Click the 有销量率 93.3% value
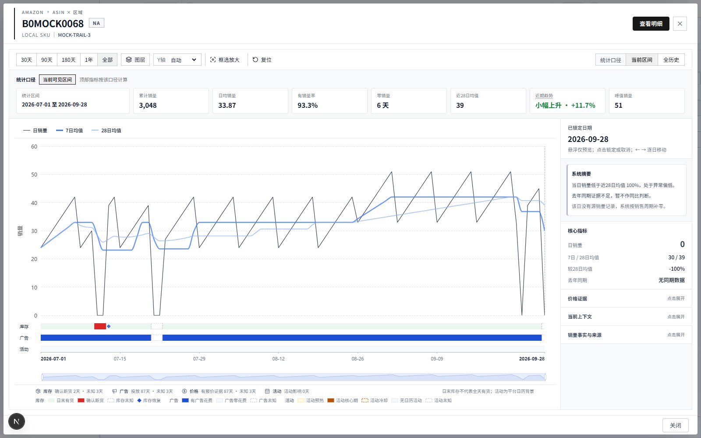Viewport: 701px width, 438px height. coord(308,106)
